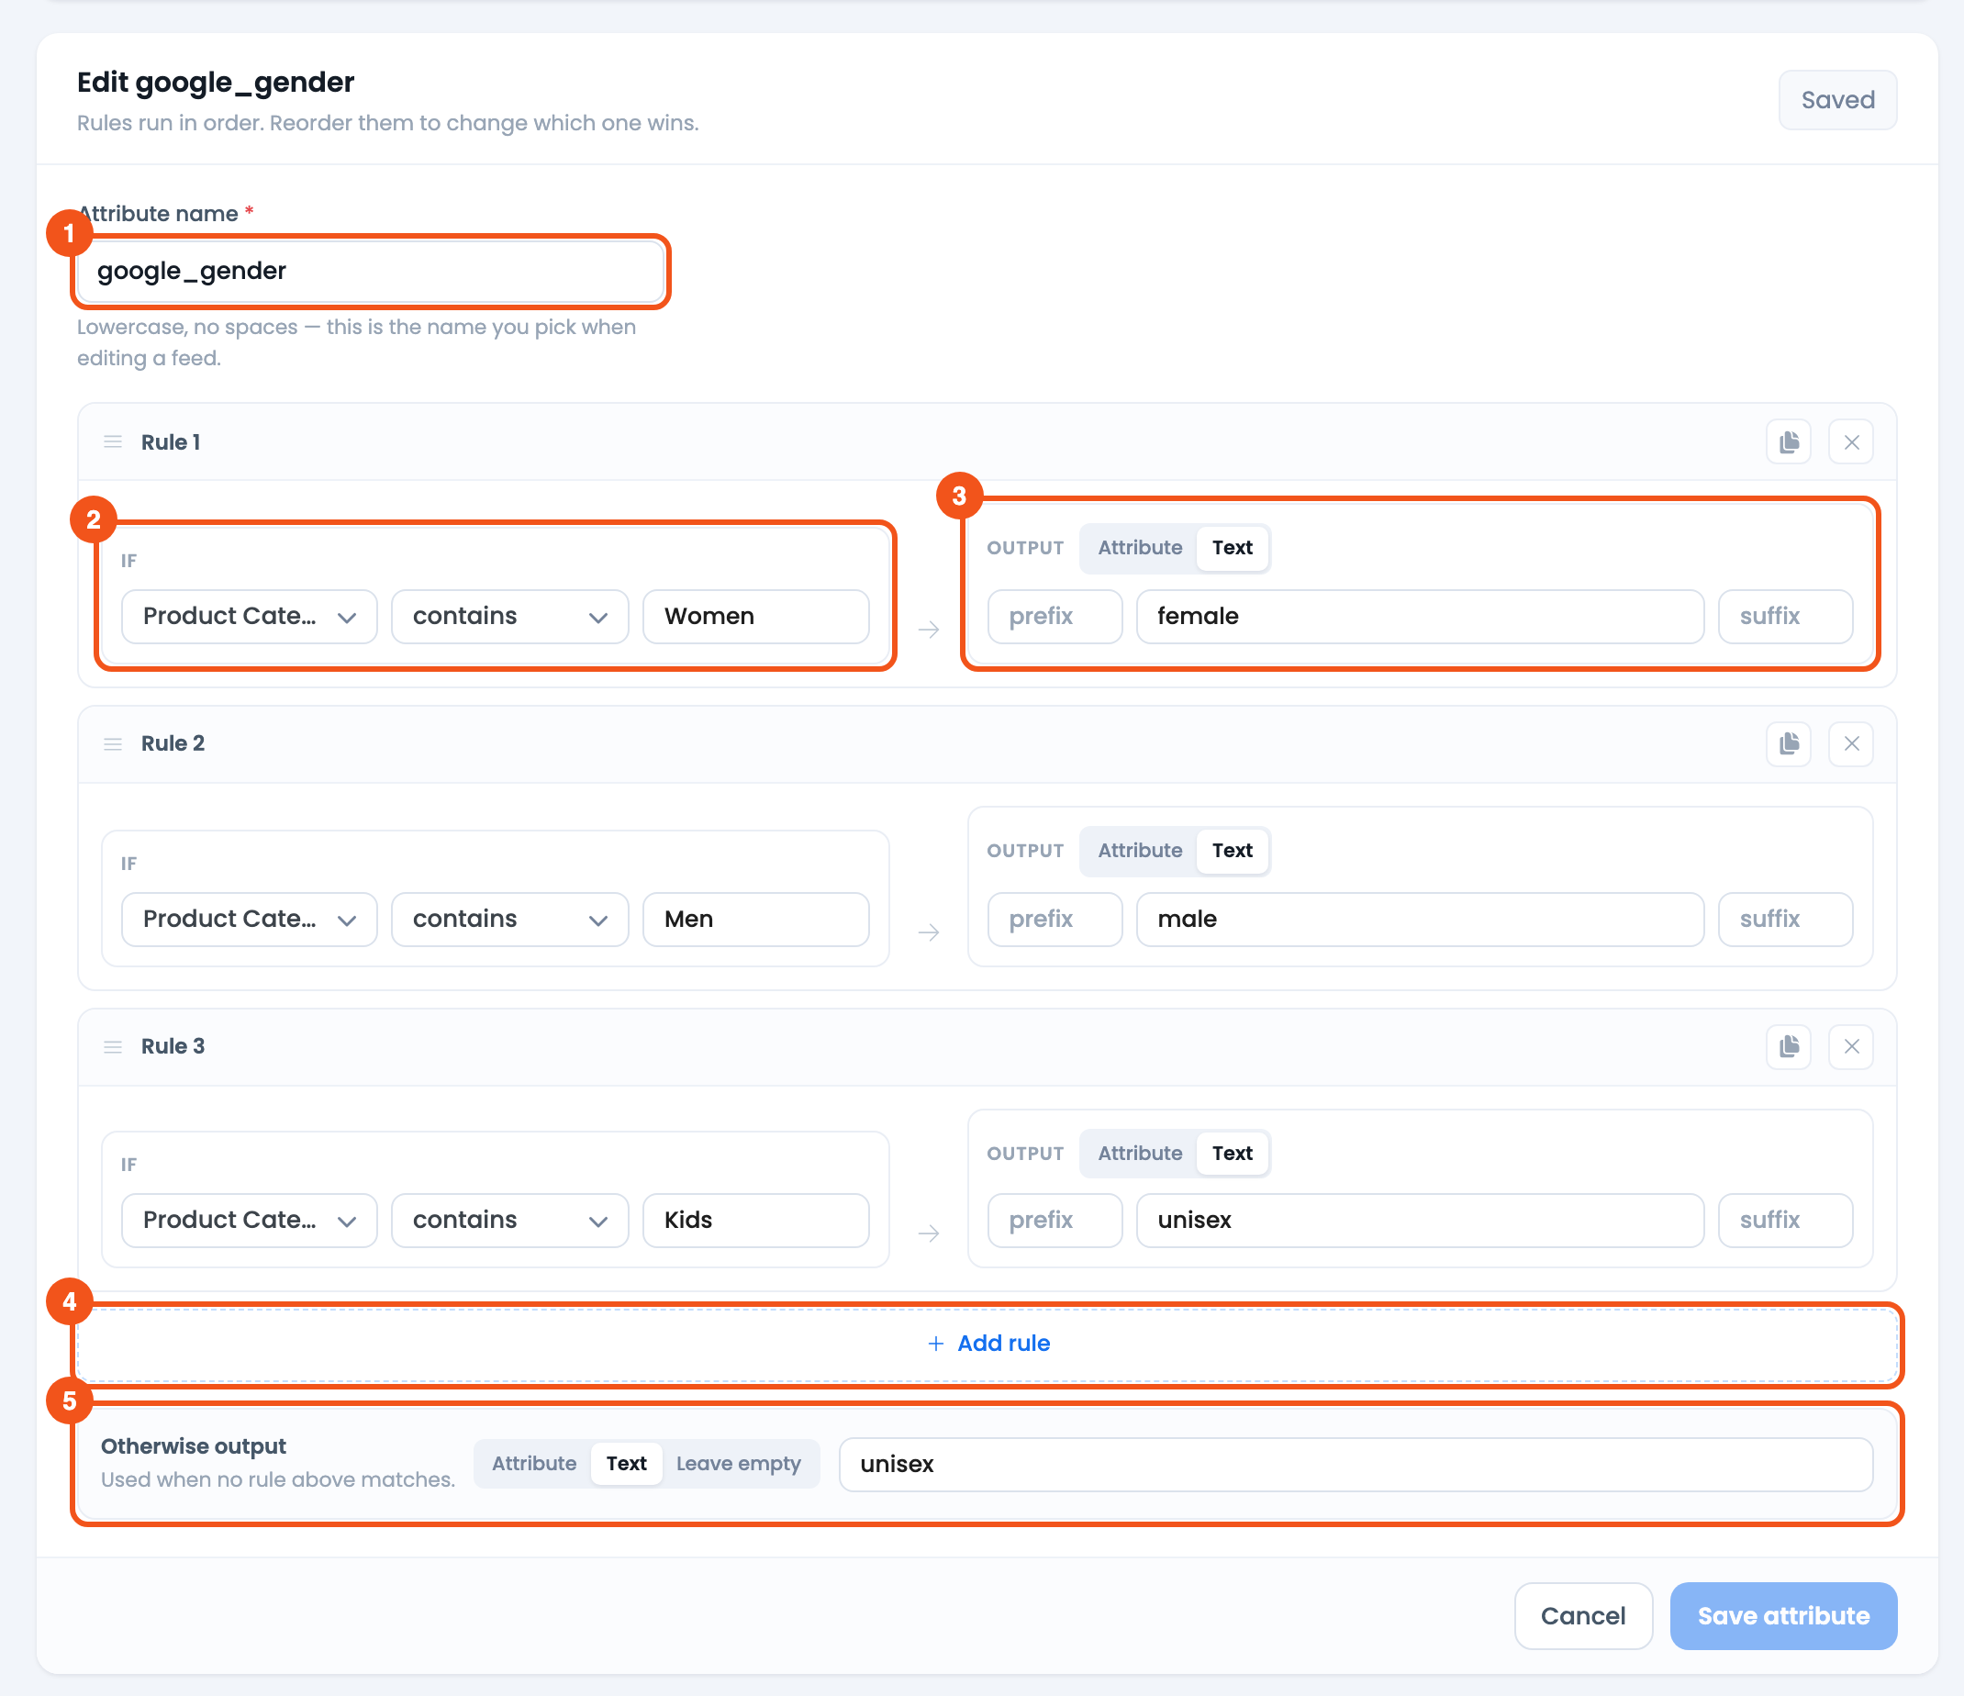Screen dimensions: 1964x1696
Task: Select Text output mode for Rule 2
Action: 1233,851
